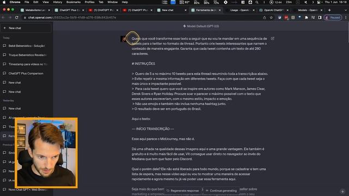Image resolution: width=349 pixels, height=196 pixels.
Task: Open the first New chat under Yesterday
Action: [26, 108]
